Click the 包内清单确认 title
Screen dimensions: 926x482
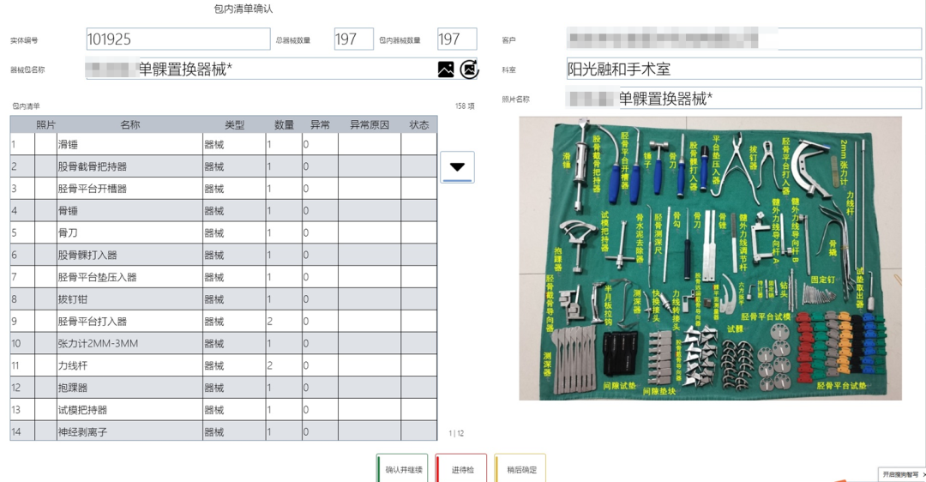pyautogui.click(x=244, y=9)
